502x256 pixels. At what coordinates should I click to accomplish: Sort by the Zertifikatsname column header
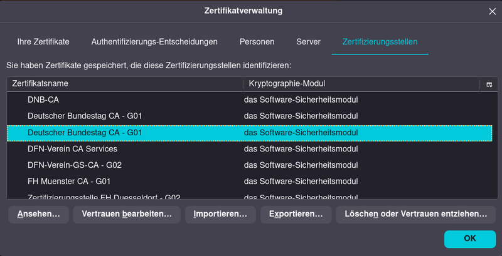click(x=125, y=84)
